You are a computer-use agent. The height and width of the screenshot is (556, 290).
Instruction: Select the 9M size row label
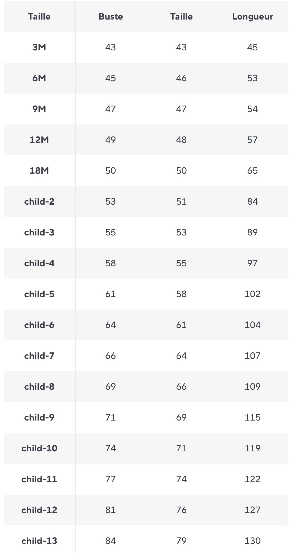(39, 109)
